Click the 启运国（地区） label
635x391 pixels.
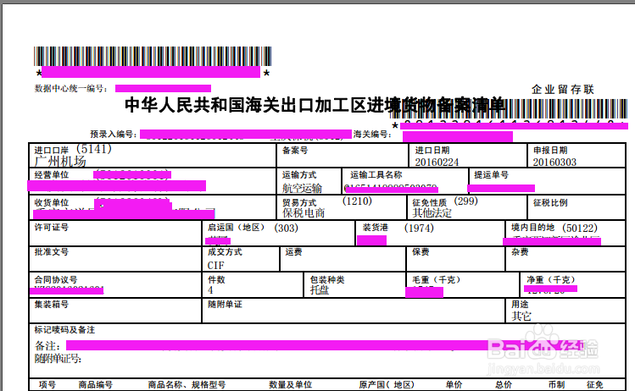coord(237,228)
